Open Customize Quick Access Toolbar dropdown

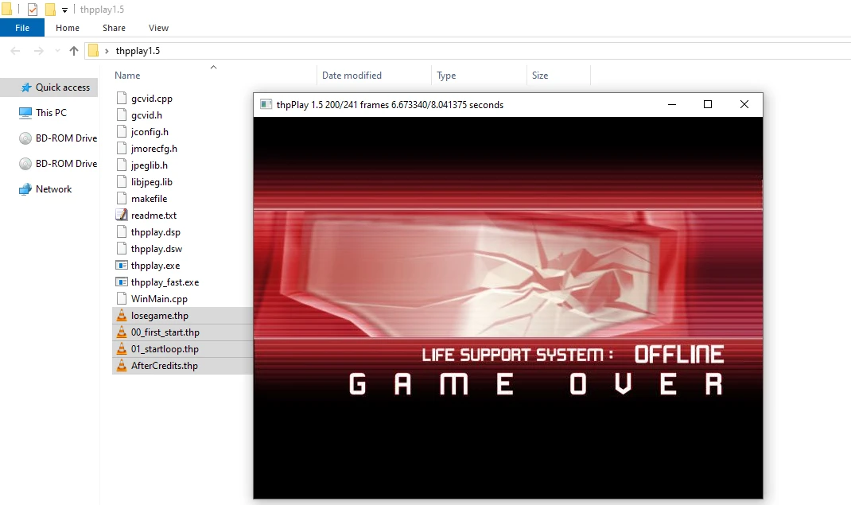tap(64, 10)
